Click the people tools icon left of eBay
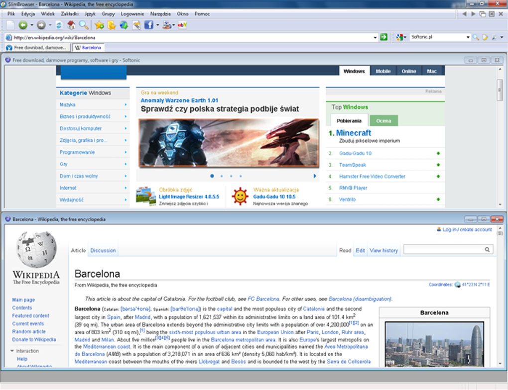Screen dimensions: 508x390 coord(166,25)
